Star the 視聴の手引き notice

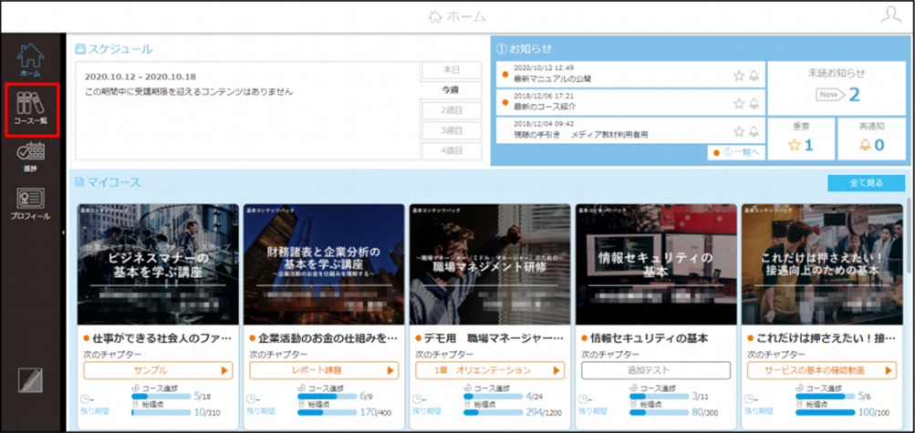click(x=739, y=131)
